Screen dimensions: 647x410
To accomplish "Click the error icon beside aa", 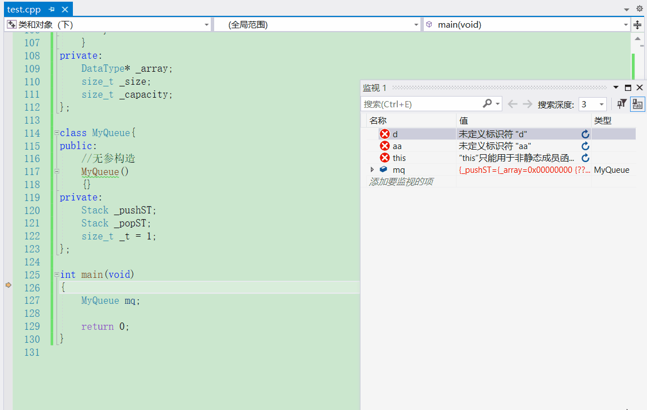I will (x=385, y=146).
